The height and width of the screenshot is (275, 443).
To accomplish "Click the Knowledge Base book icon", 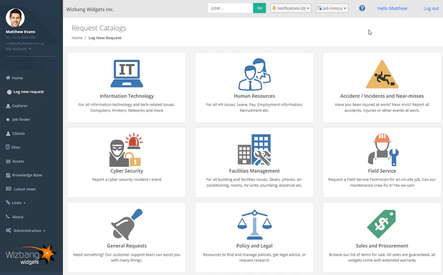I will [8, 175].
